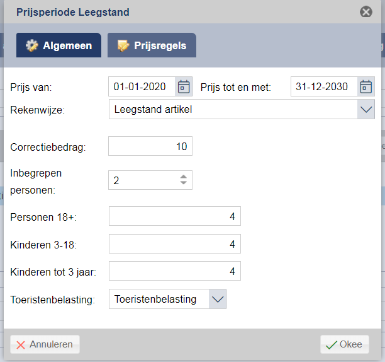Click the Kinderen 3-18 field
Viewport: 385px width, 362px height.
tap(175, 244)
